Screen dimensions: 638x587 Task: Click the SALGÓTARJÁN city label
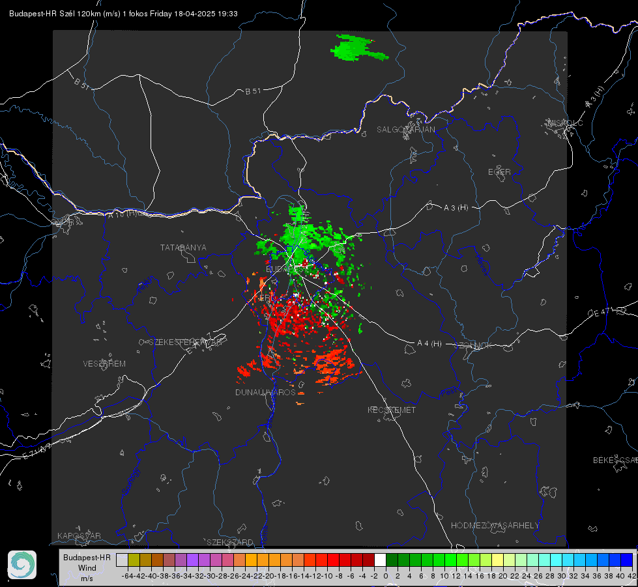405,130
